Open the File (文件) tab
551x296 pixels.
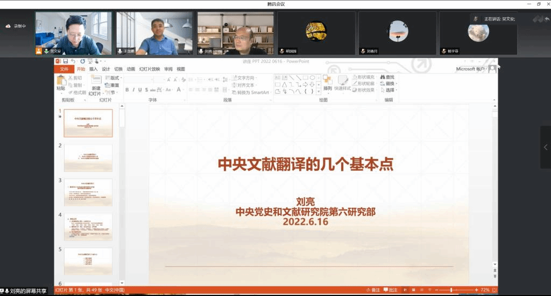click(x=64, y=69)
